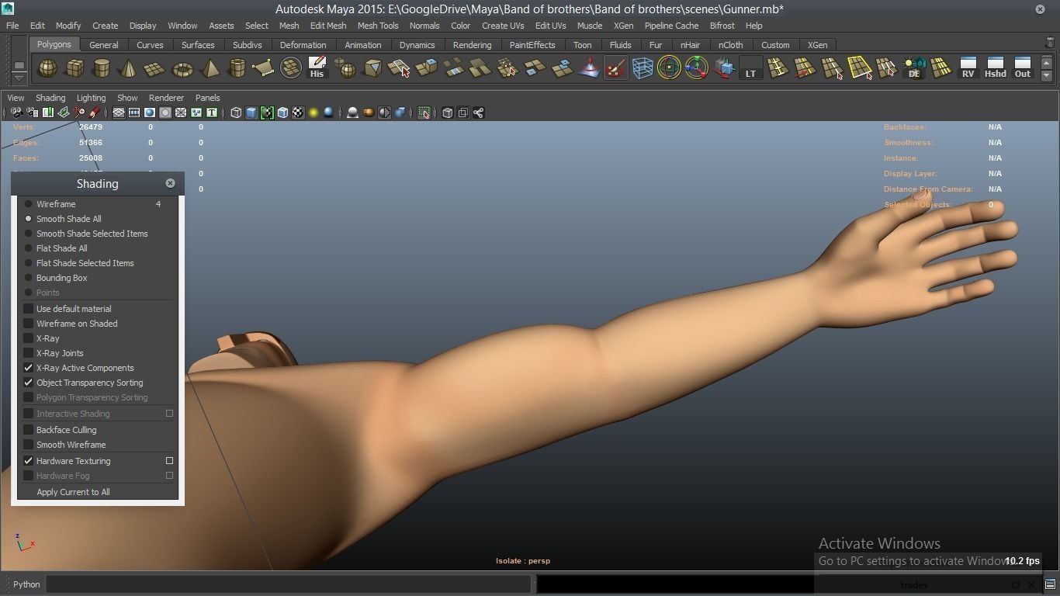Enable Smooth Wireframe checkbox
Screen dimensions: 1060x596
pos(29,445)
